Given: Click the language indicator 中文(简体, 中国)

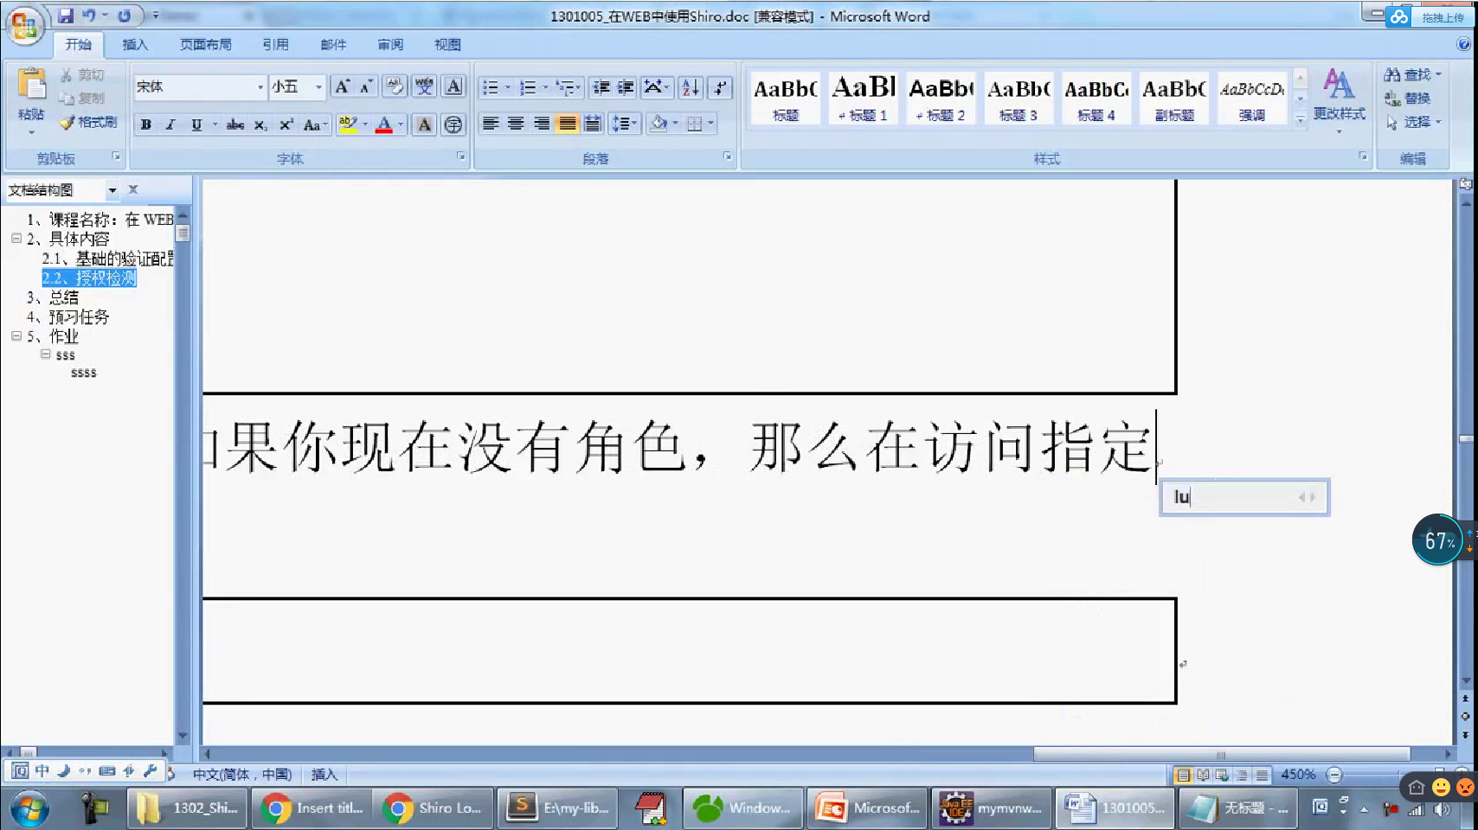Looking at the screenshot, I should click(x=242, y=775).
